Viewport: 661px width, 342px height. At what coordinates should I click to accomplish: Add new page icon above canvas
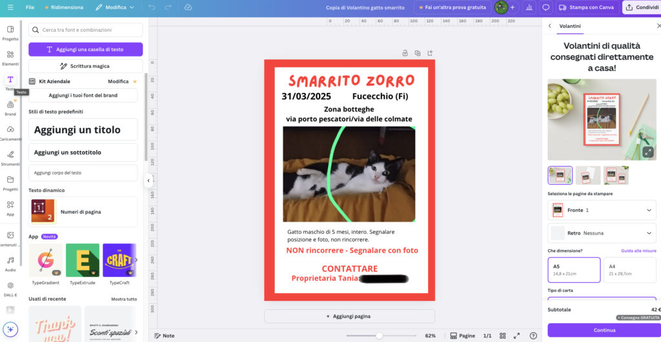430,53
